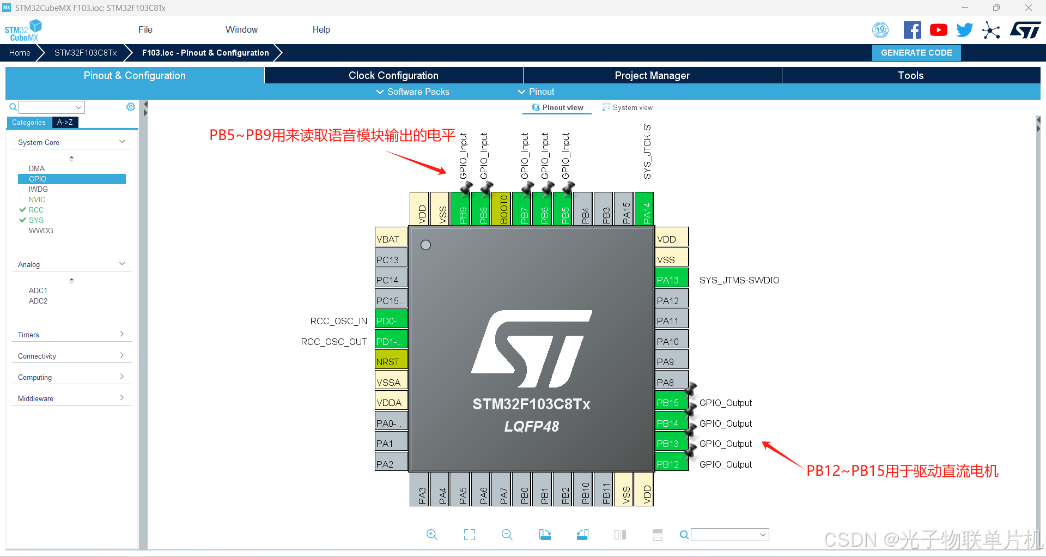
Task: Click the F103.ioc Pinout & Configuration breadcrumb
Action: [x=205, y=53]
